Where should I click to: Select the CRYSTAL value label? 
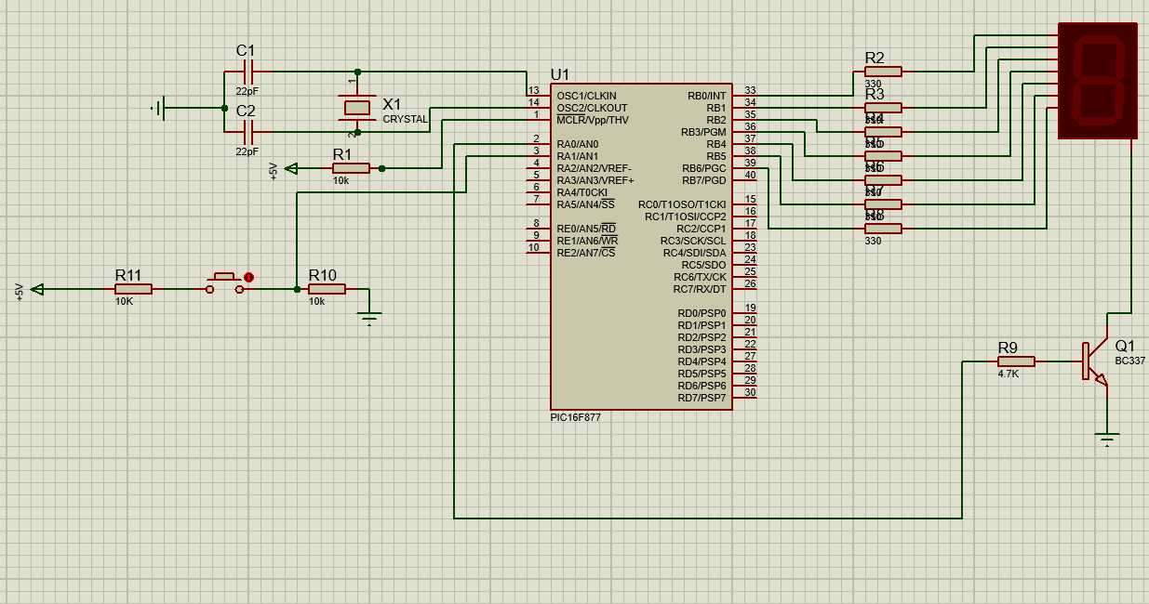pos(406,120)
